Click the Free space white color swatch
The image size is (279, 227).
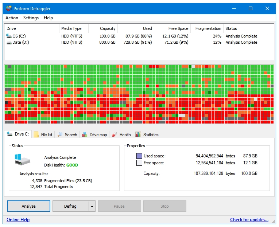(x=139, y=163)
